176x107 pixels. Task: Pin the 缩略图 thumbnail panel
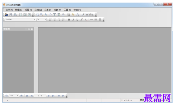(29, 29)
